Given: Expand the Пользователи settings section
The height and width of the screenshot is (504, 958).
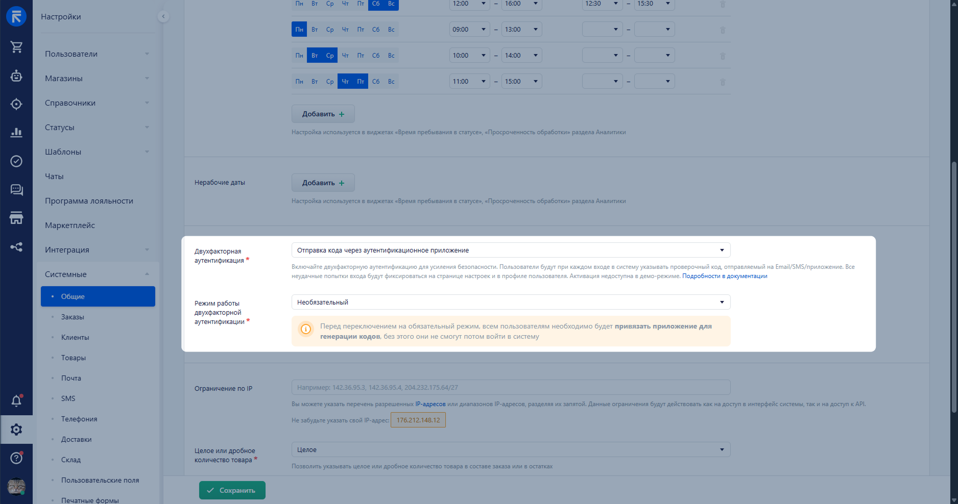Looking at the screenshot, I should [x=97, y=54].
